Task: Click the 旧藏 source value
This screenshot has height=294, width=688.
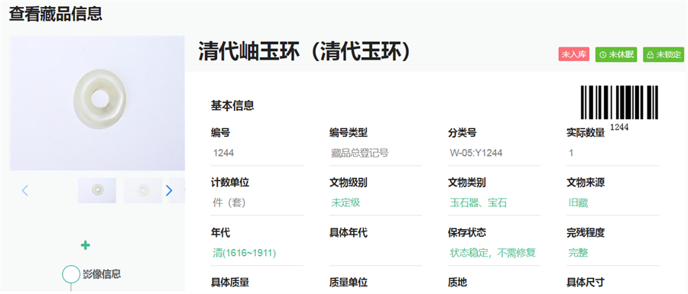Action: pos(579,203)
